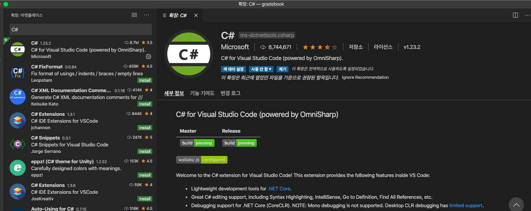Select the 확장: C# editor tab
This screenshot has width=531, height=211.
pyautogui.click(x=179, y=15)
